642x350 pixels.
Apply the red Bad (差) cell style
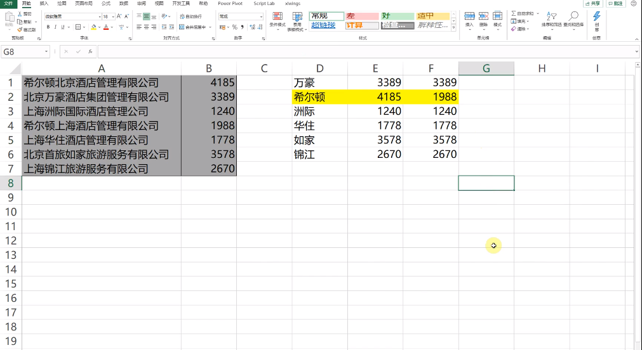[x=363, y=16]
